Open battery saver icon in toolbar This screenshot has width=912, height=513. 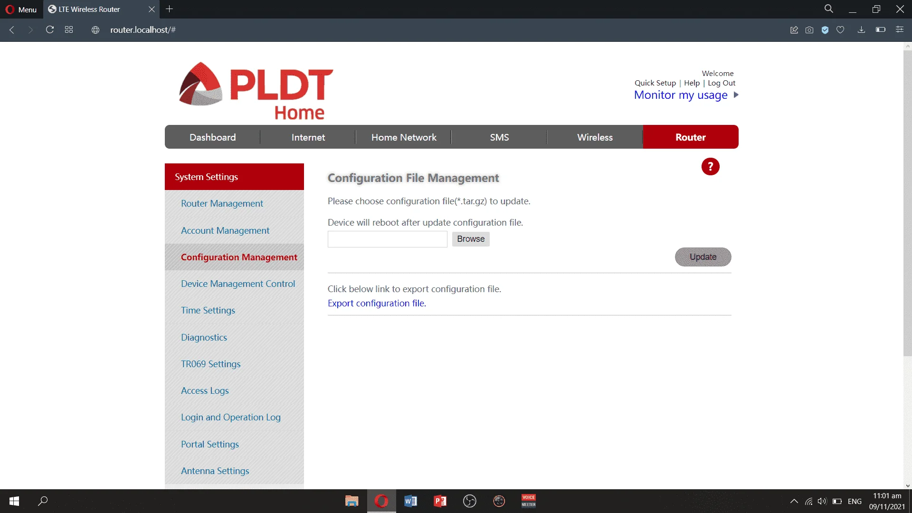tap(881, 30)
